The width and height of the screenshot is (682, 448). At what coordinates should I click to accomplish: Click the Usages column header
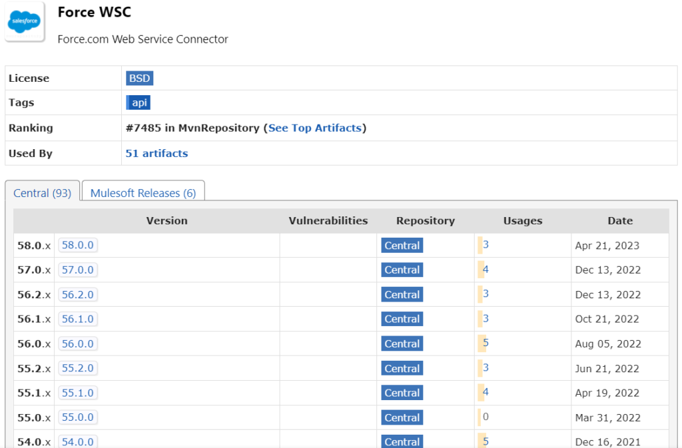pos(523,221)
